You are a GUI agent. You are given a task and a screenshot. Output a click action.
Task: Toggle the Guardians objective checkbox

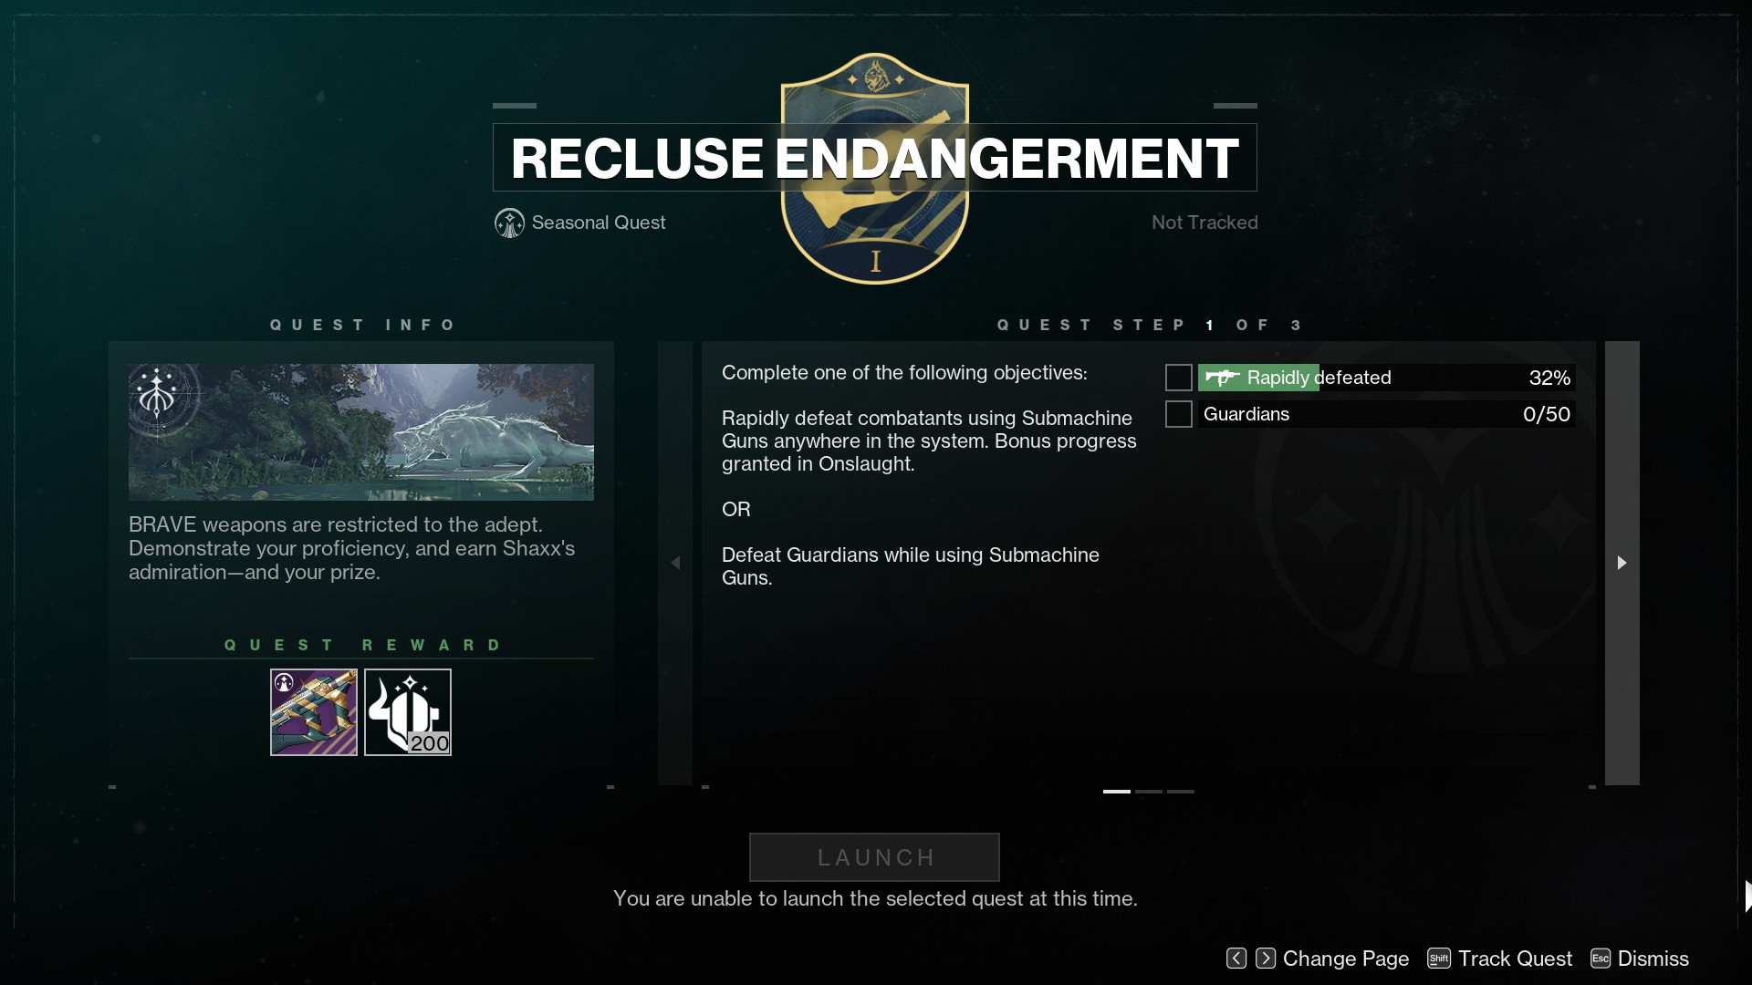coord(1179,414)
